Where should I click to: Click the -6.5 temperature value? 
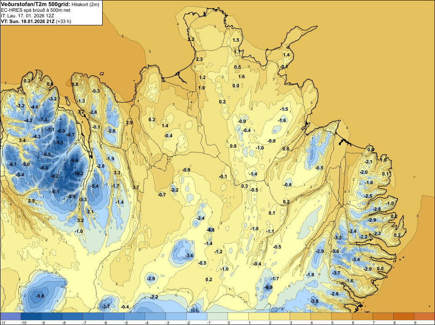coord(47,154)
